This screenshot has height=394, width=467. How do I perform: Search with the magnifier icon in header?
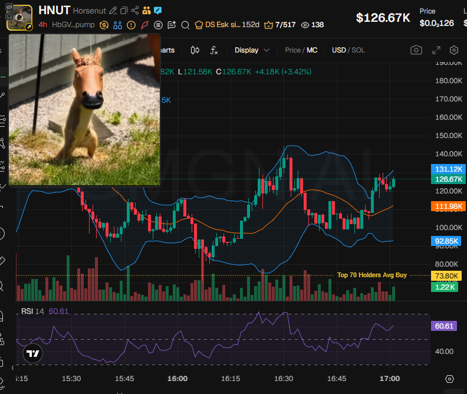click(x=185, y=25)
